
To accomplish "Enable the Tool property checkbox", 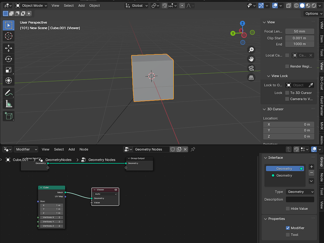I will coord(288,235).
